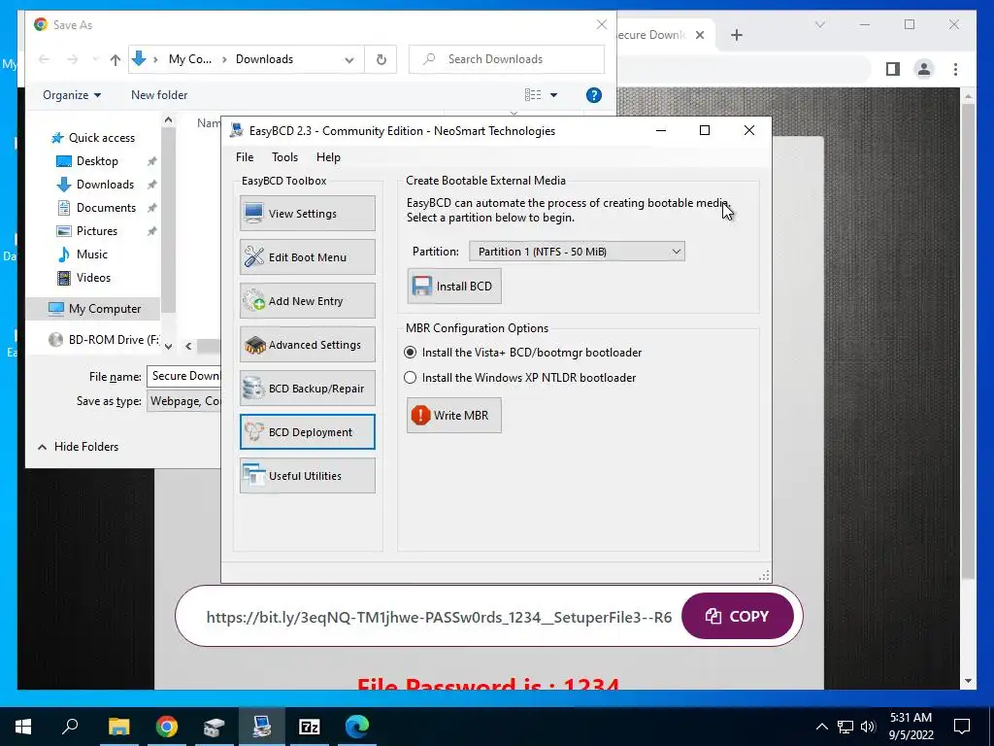Image resolution: width=994 pixels, height=746 pixels.
Task: Open the Tools menu in EasyBCD
Action: [x=284, y=157]
